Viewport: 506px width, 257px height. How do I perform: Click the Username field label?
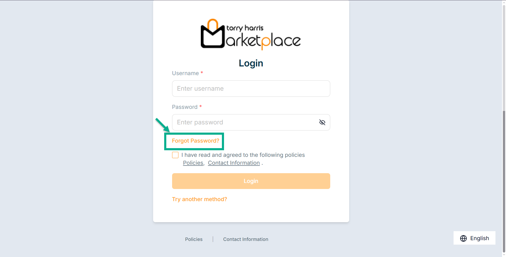[185, 73]
